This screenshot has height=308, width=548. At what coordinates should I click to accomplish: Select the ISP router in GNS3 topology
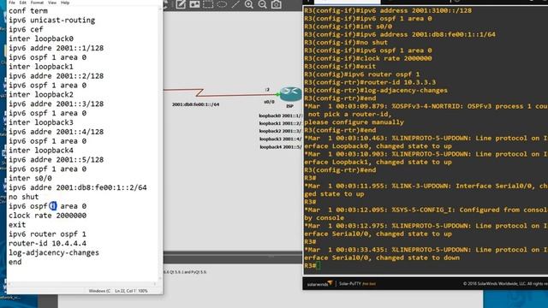pyautogui.click(x=290, y=93)
